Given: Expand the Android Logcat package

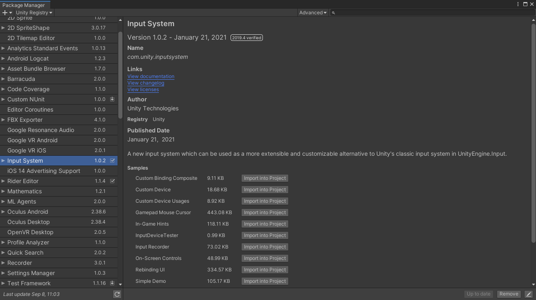Looking at the screenshot, I should [x=3, y=58].
